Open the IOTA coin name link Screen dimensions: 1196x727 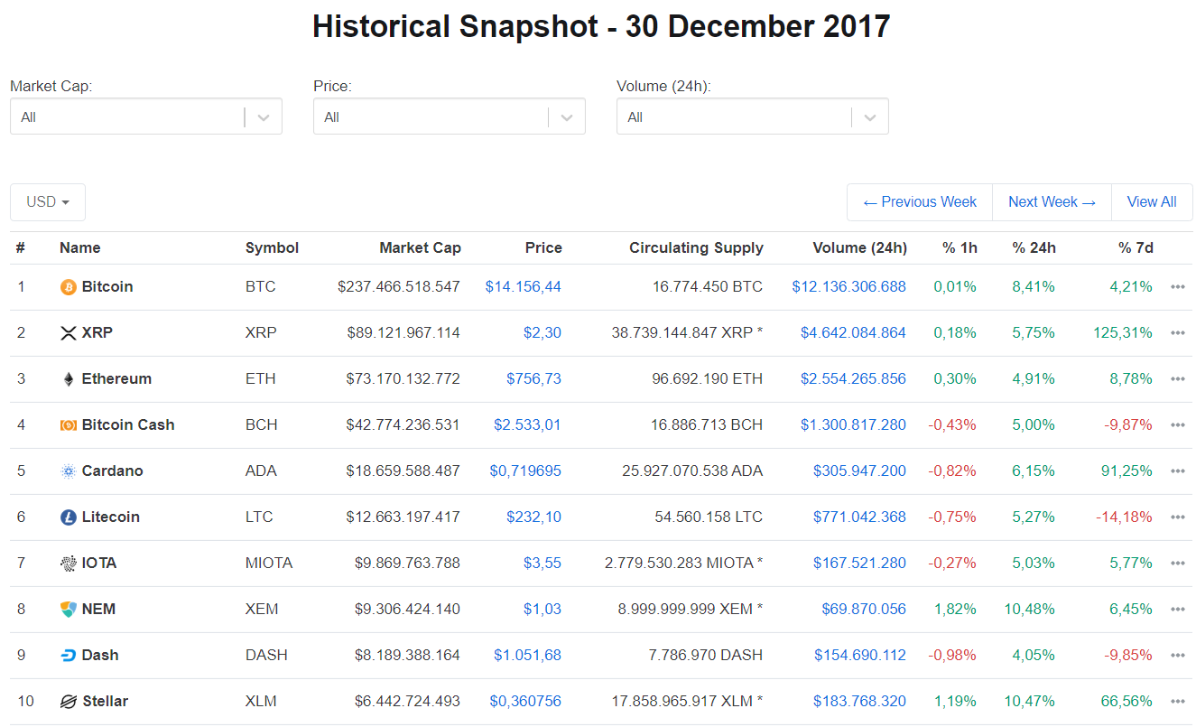99,564
